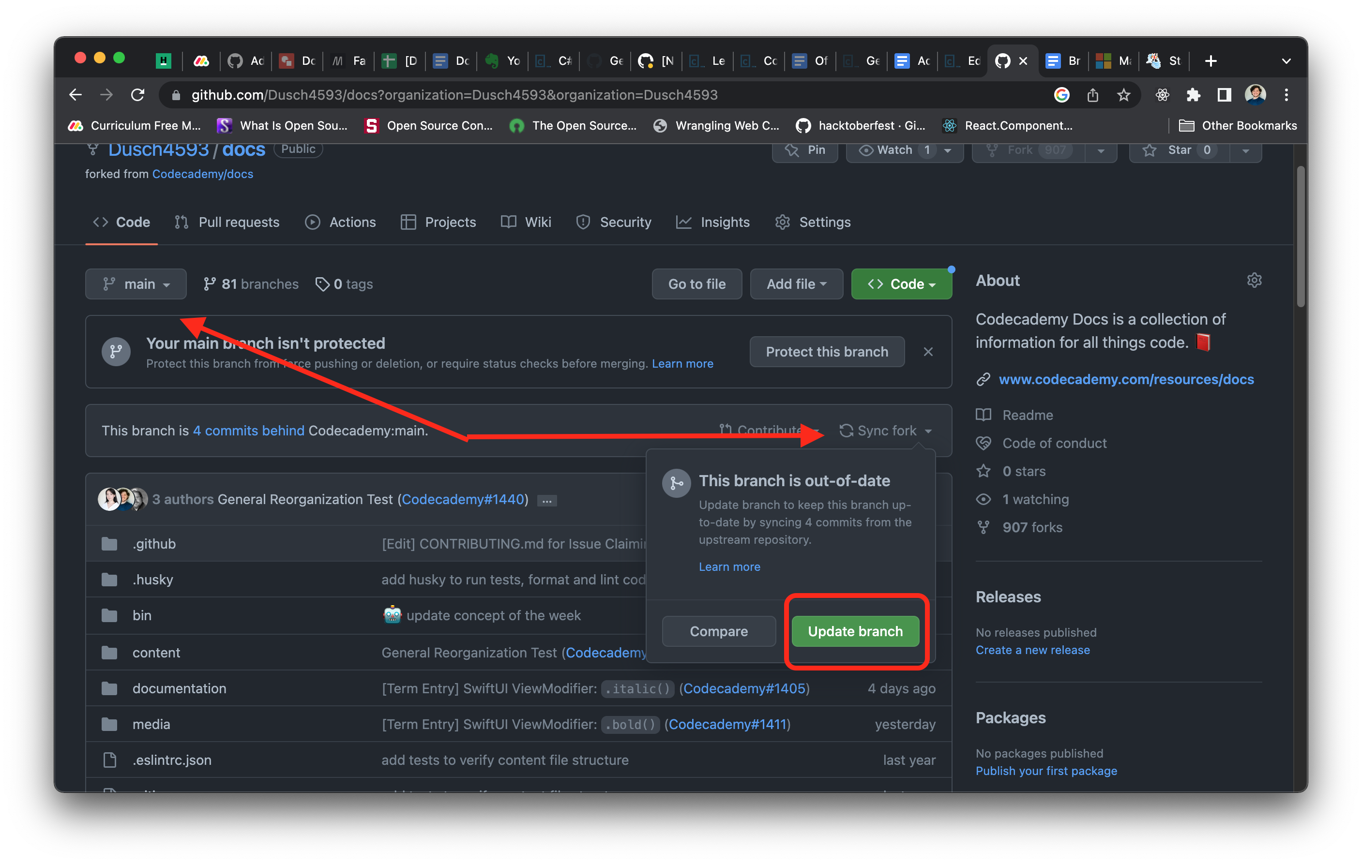Click the side panel icon in toolbar
Screen dimensions: 1362x864
click(1224, 95)
